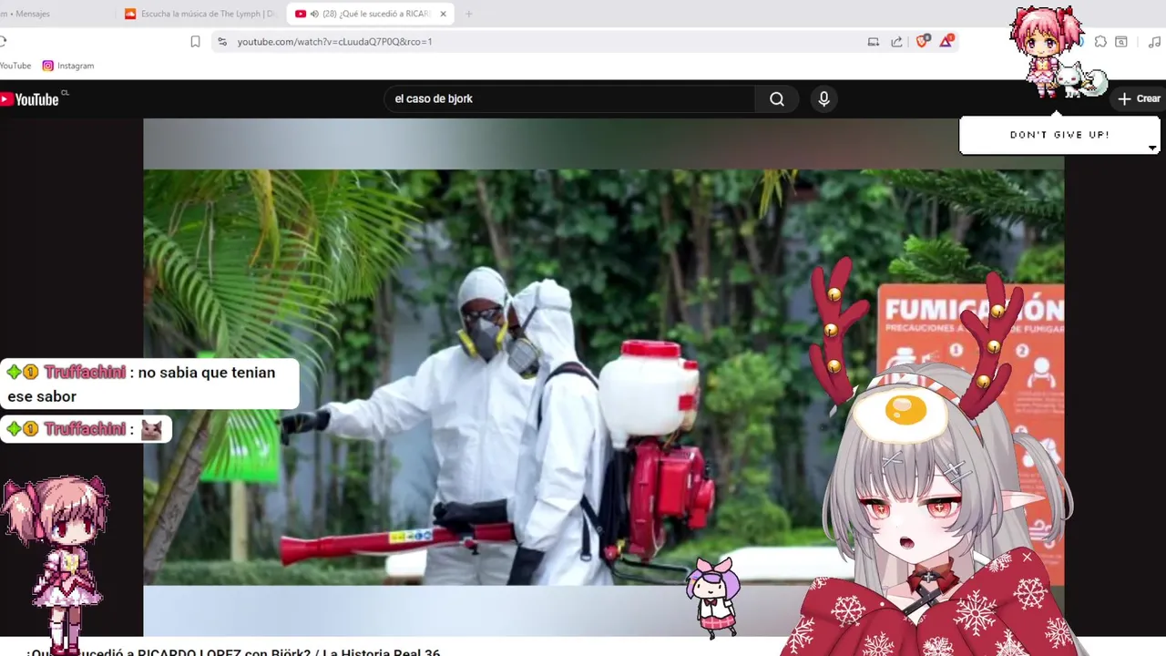The image size is (1166, 656).
Task: Click the YouTube search magnifier button
Action: [x=777, y=99]
